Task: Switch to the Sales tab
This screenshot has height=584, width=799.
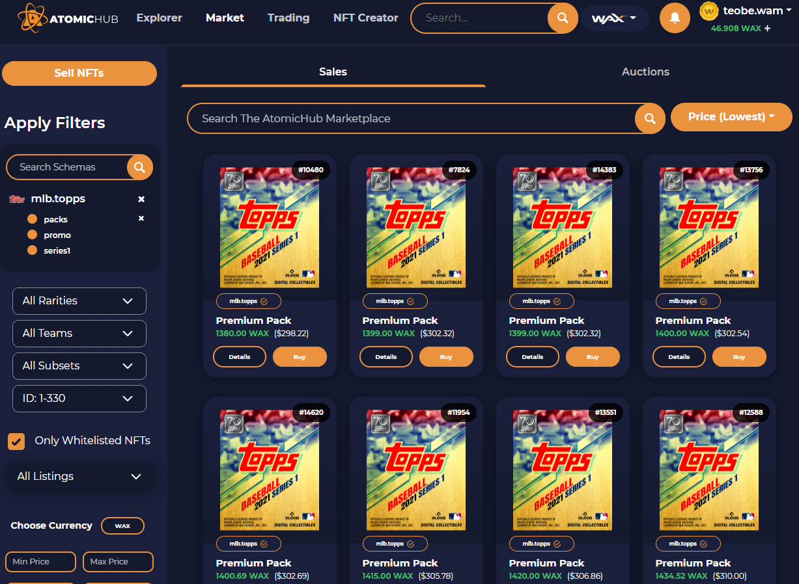Action: coord(333,72)
